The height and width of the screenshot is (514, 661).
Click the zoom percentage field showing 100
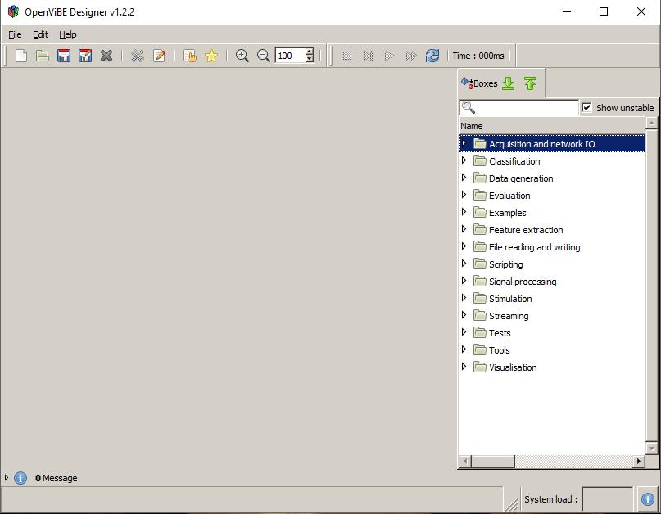[x=290, y=56]
